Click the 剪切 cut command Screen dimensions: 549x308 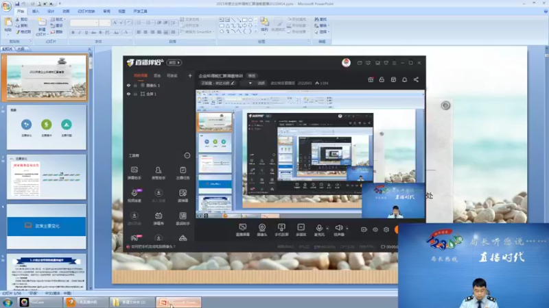(22, 20)
